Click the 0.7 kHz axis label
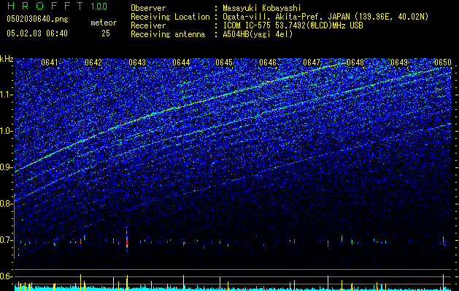This screenshot has width=459, height=291. point(6,240)
